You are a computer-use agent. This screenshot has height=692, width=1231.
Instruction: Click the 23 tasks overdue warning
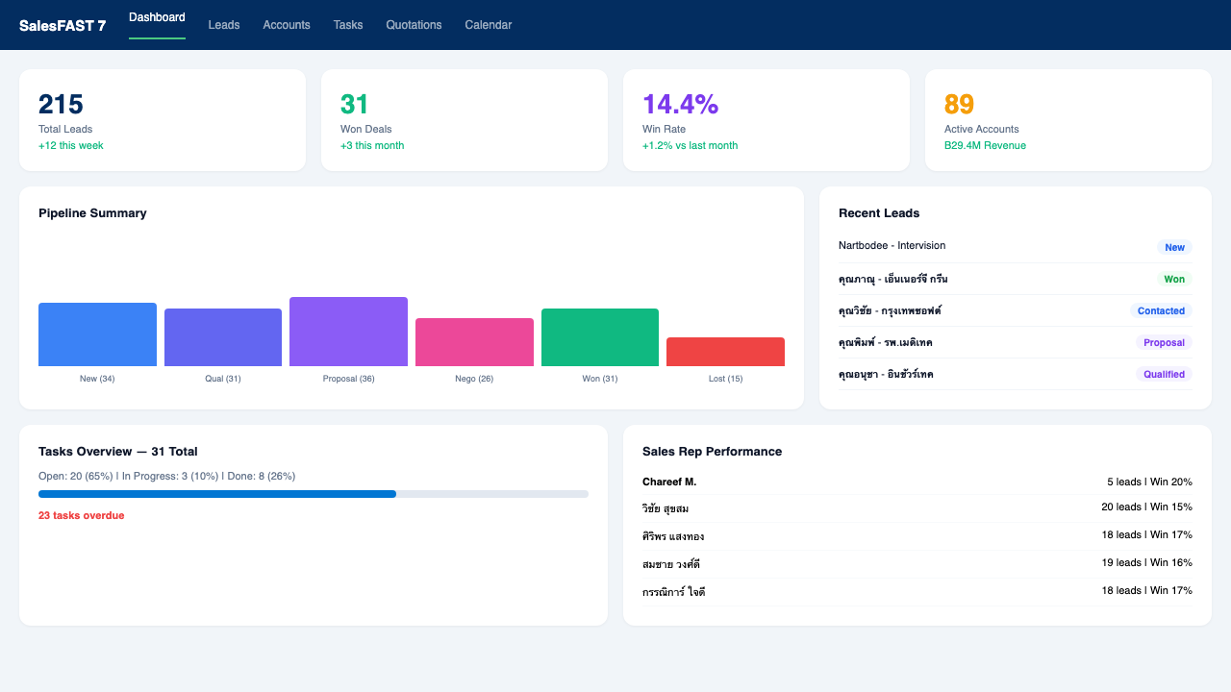pos(81,515)
